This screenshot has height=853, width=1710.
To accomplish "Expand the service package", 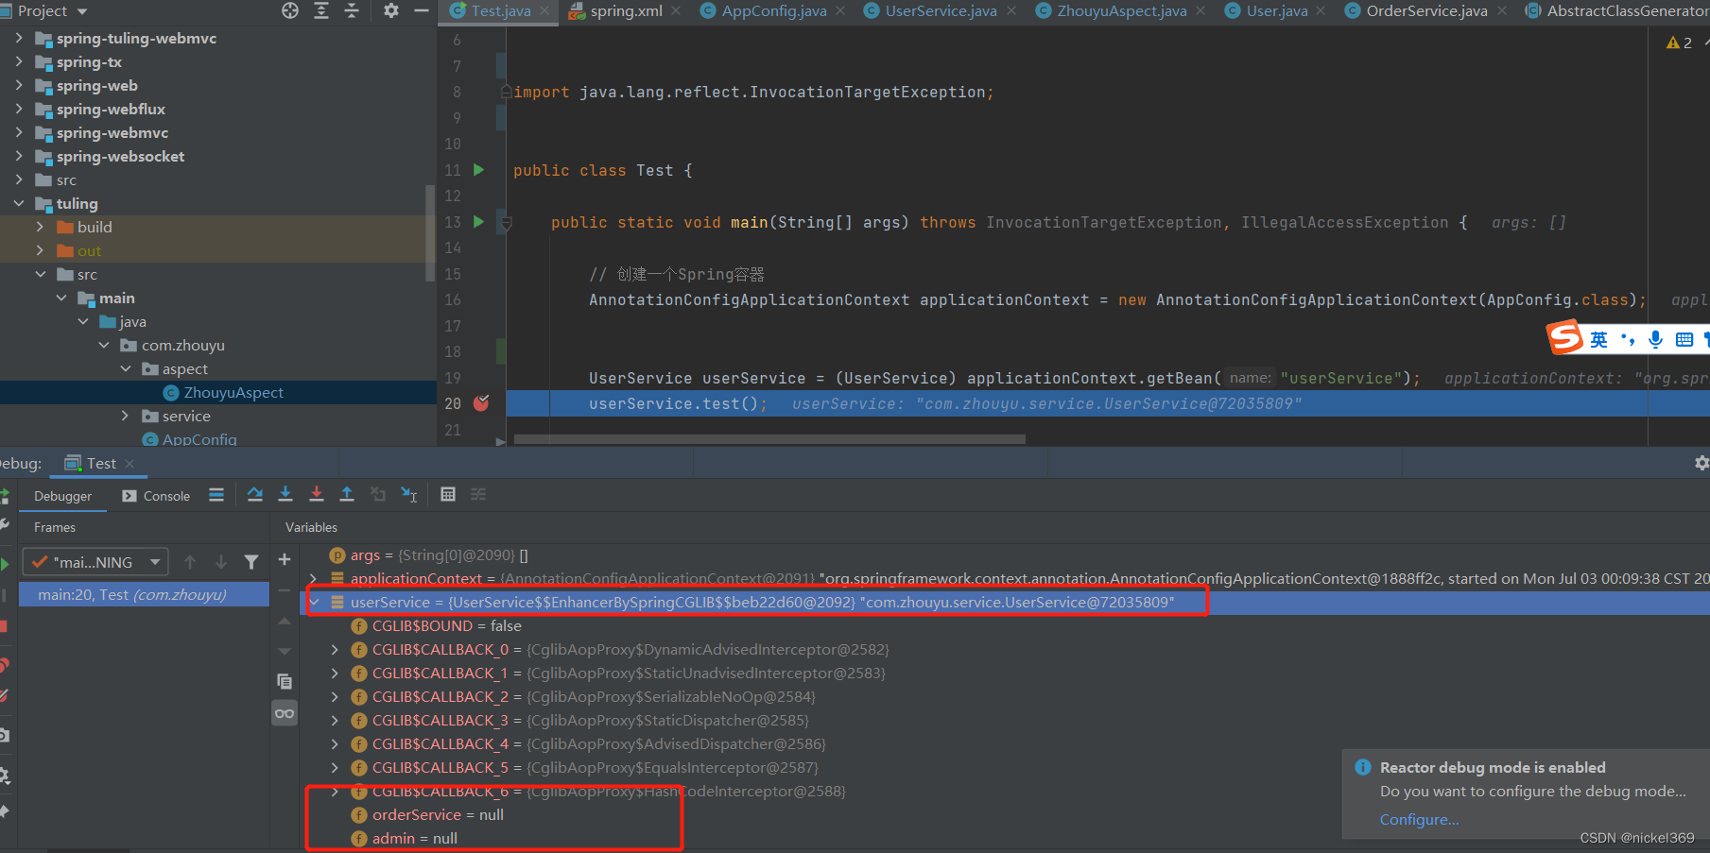I will tap(125, 416).
